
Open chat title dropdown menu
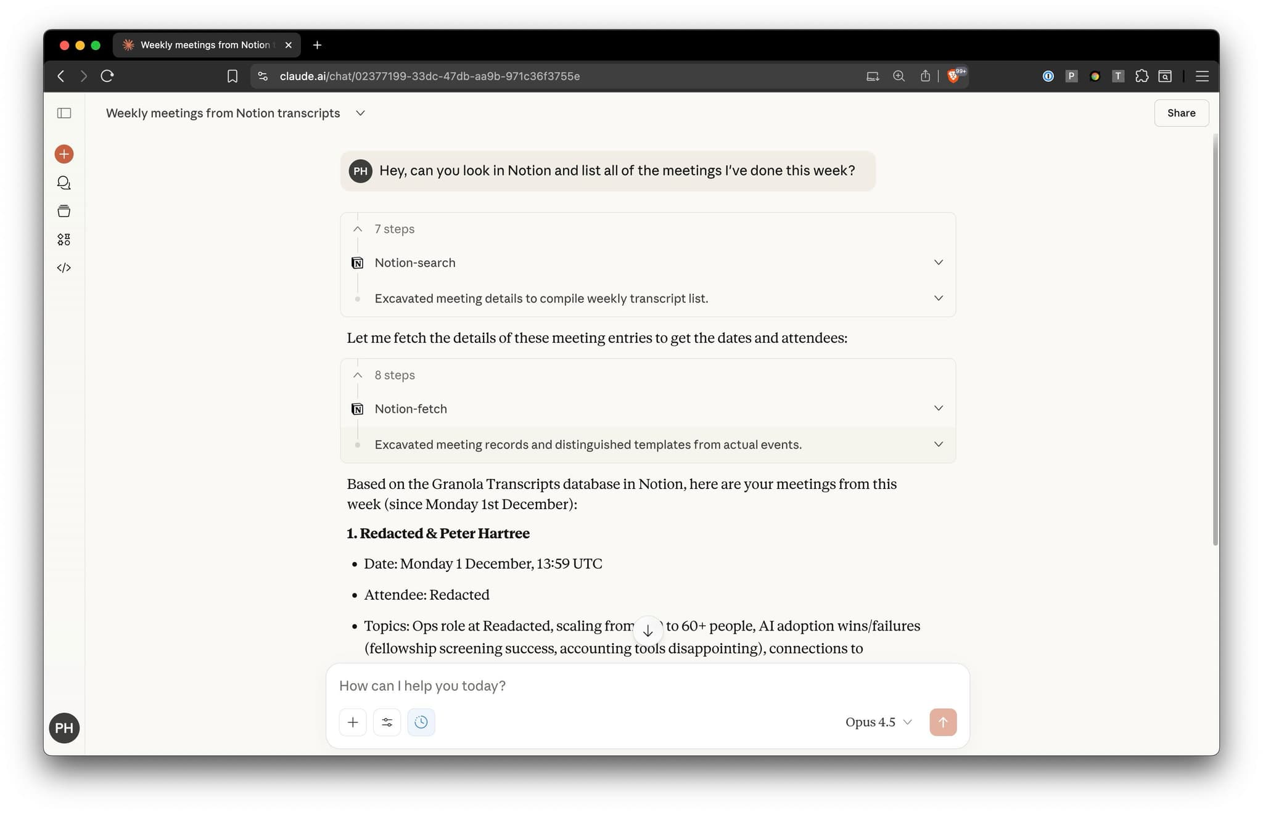[x=361, y=113]
